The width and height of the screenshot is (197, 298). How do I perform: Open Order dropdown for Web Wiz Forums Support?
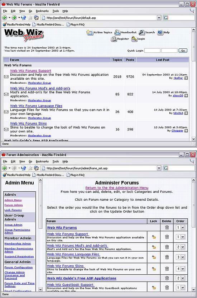coord(180,237)
